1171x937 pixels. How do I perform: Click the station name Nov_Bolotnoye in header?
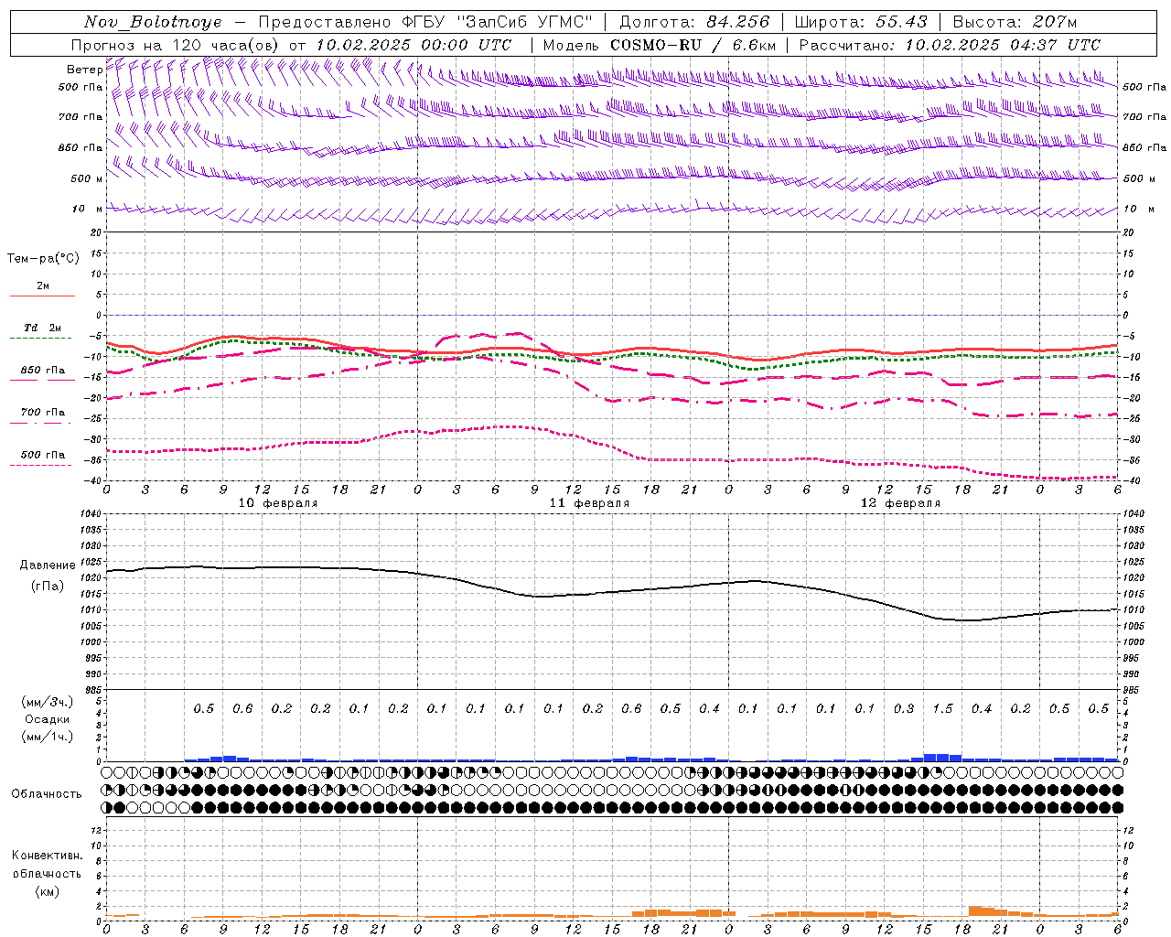pyautogui.click(x=153, y=22)
